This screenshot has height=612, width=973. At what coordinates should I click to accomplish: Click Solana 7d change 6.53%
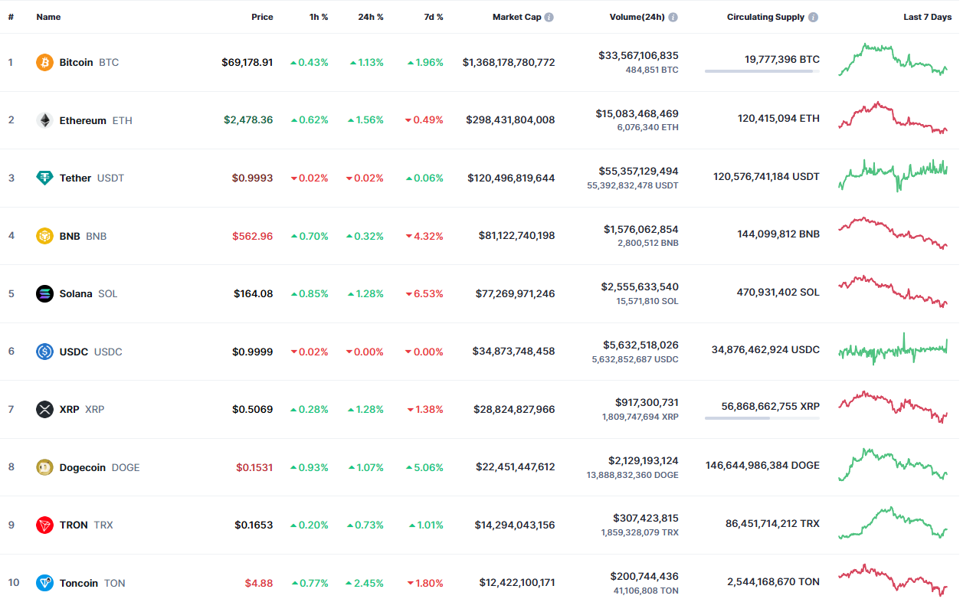(424, 293)
